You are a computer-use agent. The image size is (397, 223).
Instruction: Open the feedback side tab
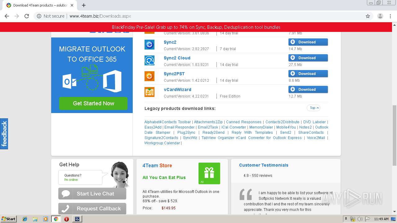click(4, 134)
